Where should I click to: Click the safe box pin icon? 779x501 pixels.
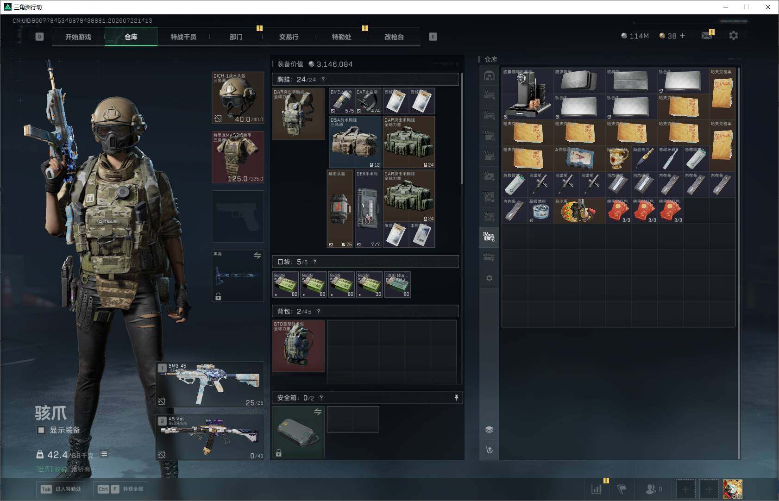[456, 397]
